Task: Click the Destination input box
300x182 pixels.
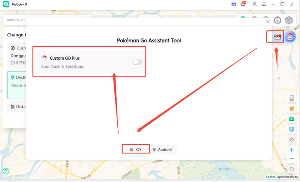Action: click(x=16, y=85)
